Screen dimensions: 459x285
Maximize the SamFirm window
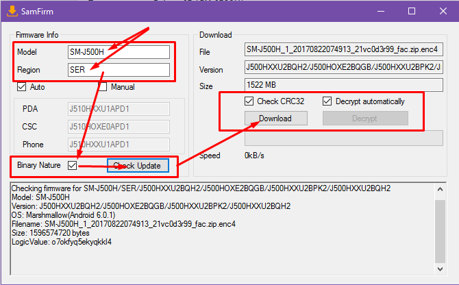coord(412,11)
